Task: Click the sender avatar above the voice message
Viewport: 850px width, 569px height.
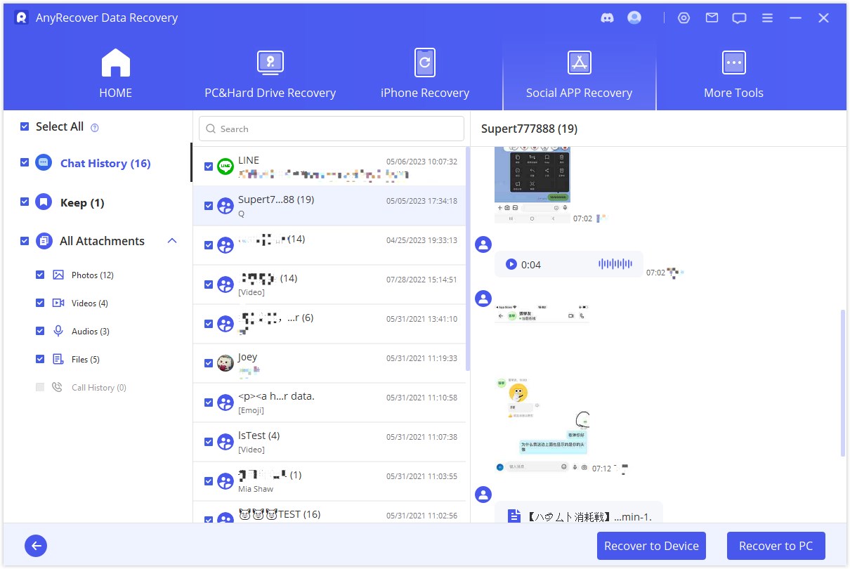Action: click(483, 244)
